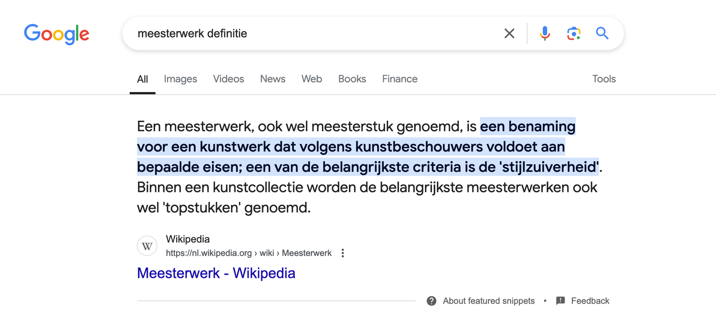Click the Feedback link
The image size is (716, 327).
click(590, 301)
